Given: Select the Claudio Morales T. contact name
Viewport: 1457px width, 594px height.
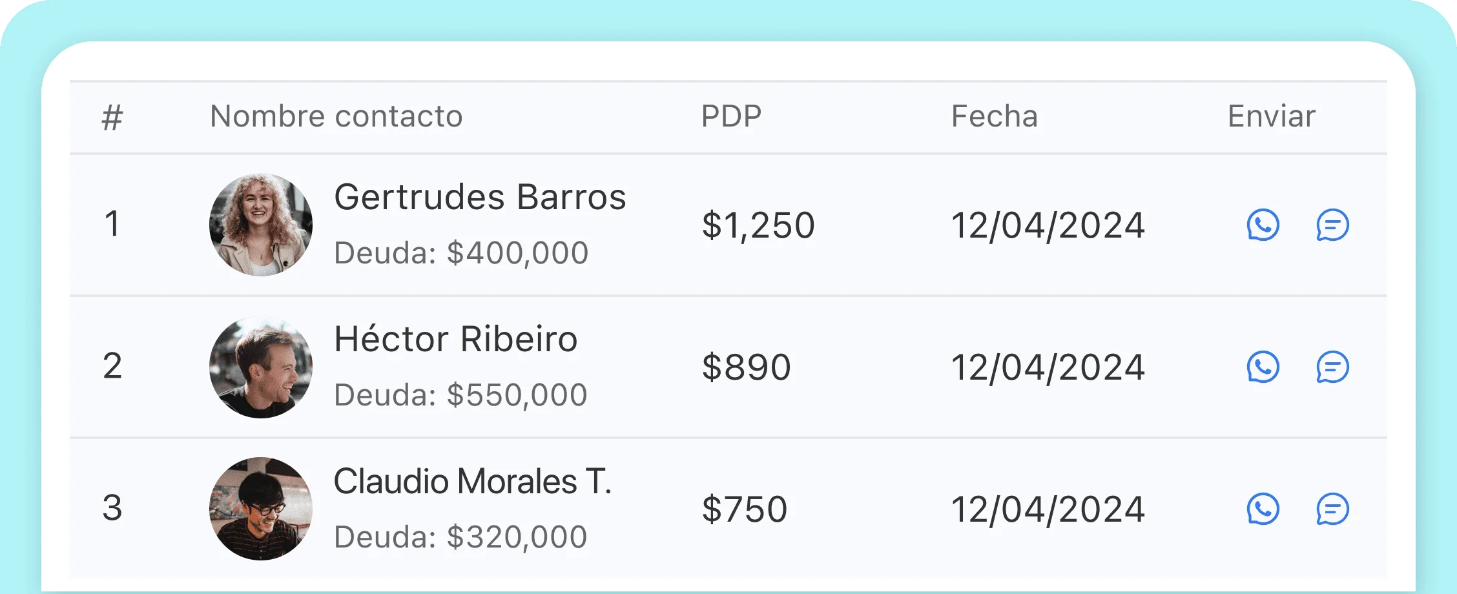Looking at the screenshot, I should click(x=472, y=482).
